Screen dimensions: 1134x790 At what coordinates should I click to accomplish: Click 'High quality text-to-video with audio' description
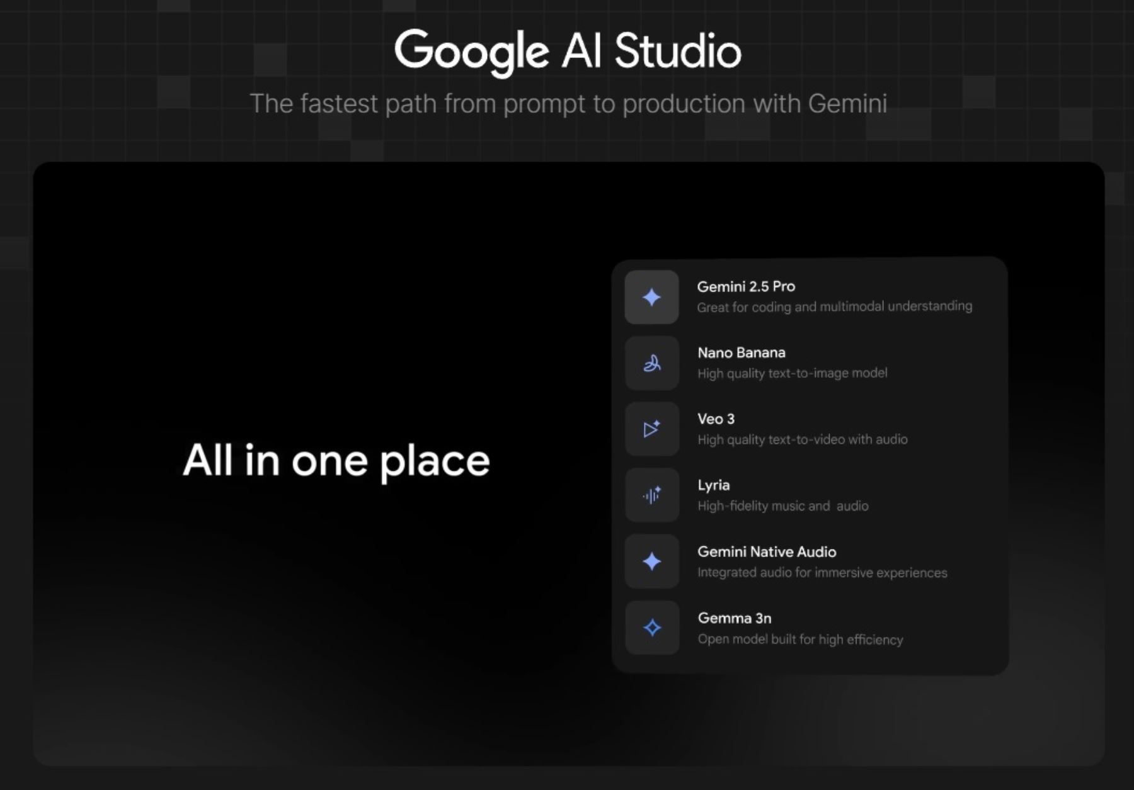coord(802,439)
